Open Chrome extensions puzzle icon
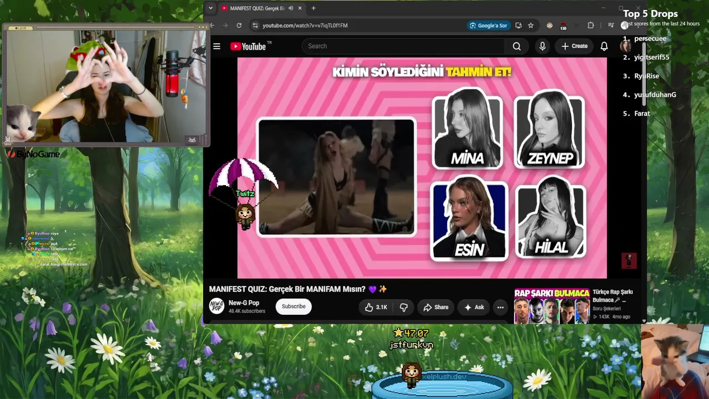 [x=590, y=25]
